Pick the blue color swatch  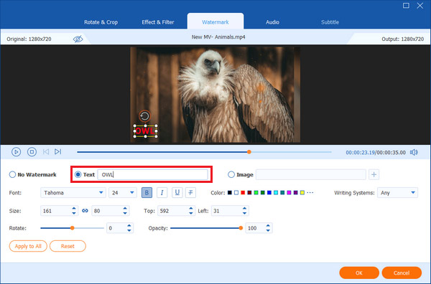pyautogui.click(x=269, y=193)
